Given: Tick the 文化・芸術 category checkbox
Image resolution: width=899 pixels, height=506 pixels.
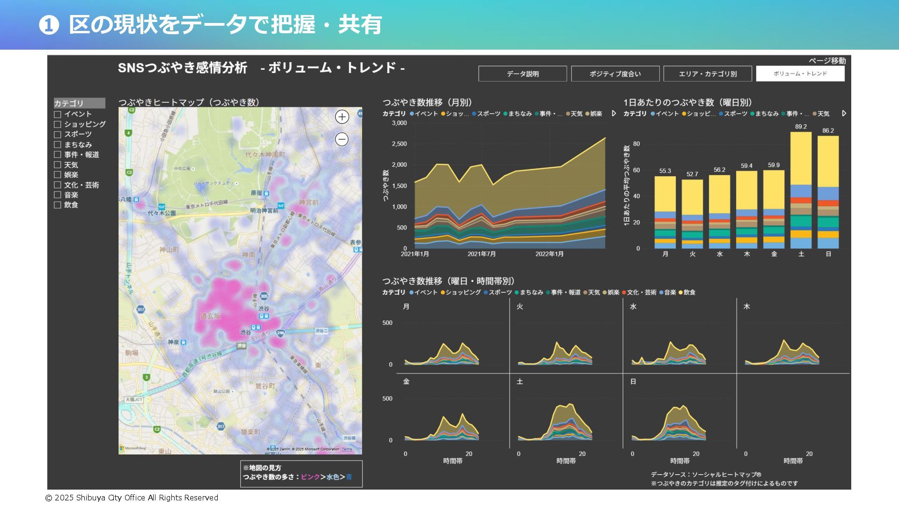Looking at the screenshot, I should click(58, 185).
